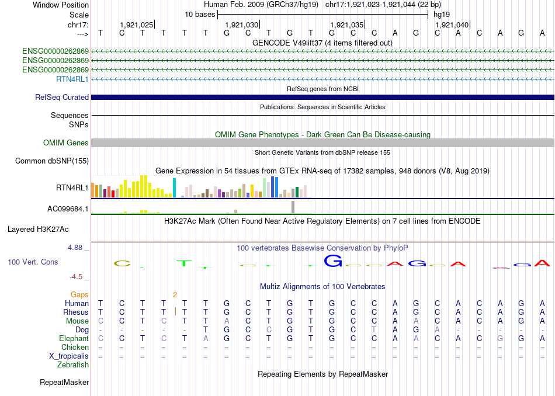Screen dimensions: 555x396
Task: Click the GENCODE V49lift37 track title
Action: pos(322,43)
